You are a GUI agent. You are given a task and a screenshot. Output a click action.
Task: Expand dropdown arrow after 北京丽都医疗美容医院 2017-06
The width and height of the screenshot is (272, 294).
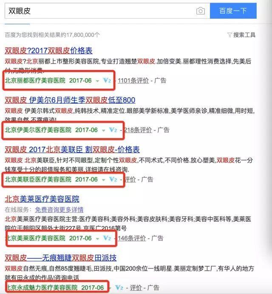coord(97,81)
